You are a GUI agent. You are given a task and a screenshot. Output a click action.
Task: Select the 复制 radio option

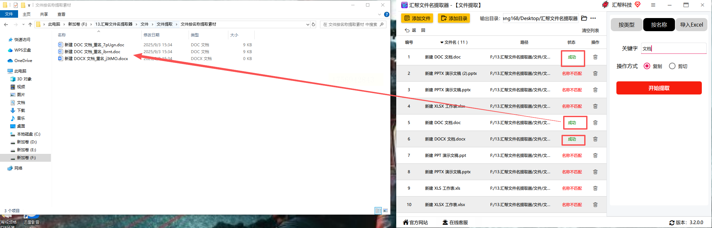click(647, 66)
